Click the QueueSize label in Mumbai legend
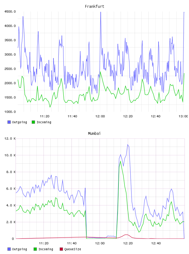The height and width of the screenshot is (254, 189). [72, 249]
